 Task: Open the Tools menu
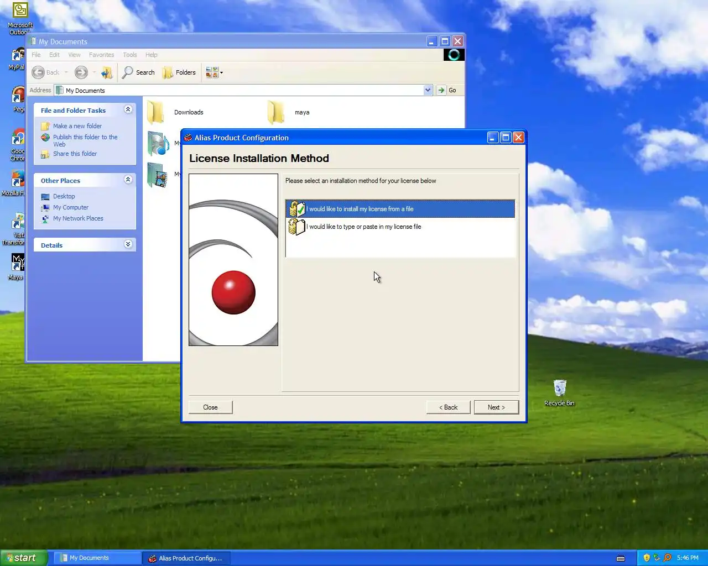pos(130,55)
